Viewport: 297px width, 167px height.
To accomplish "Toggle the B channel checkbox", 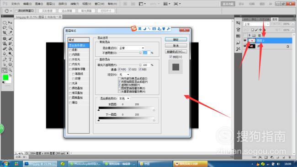I will 140,70.
